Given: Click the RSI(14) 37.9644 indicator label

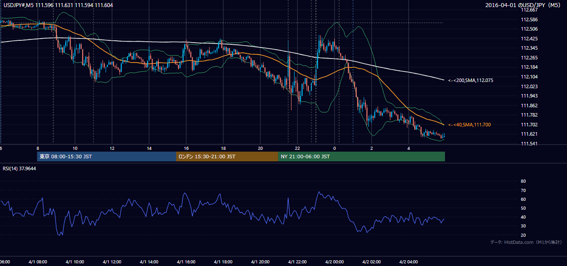Looking at the screenshot, I should point(20,168).
